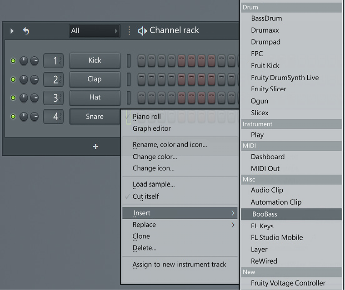Mute the Clap channel green LED

pyautogui.click(x=13, y=79)
